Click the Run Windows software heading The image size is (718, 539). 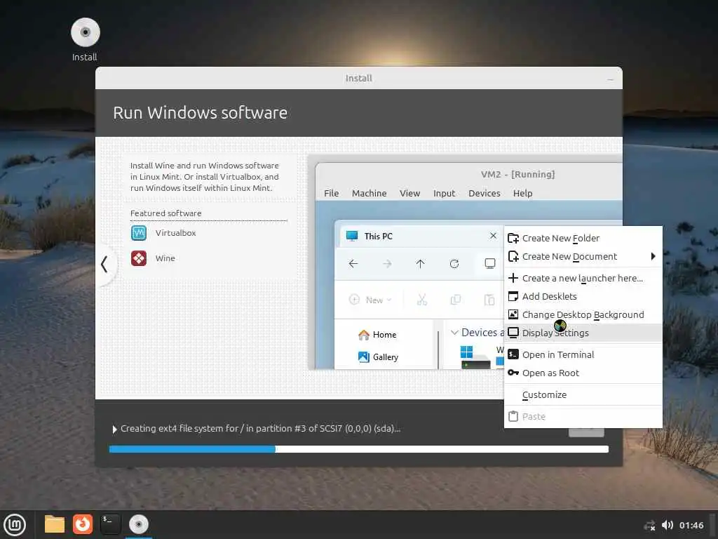tap(200, 113)
